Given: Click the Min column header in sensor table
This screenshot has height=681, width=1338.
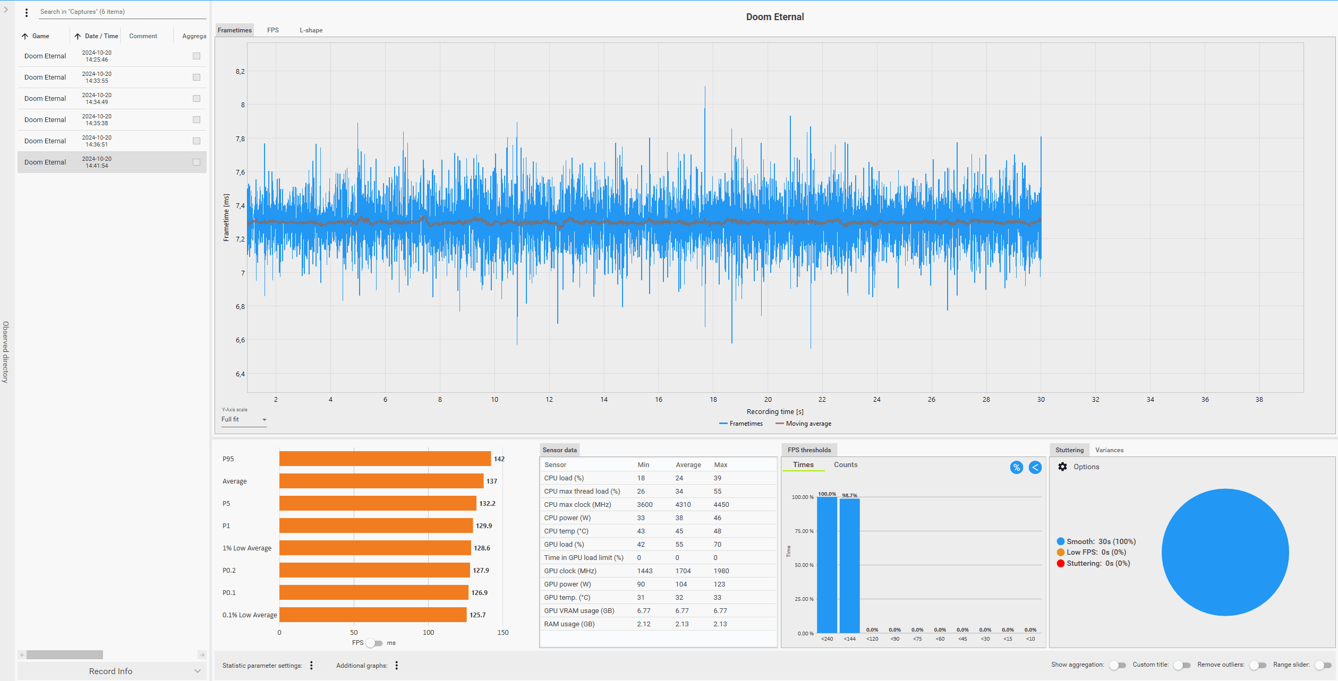Looking at the screenshot, I should (x=643, y=464).
